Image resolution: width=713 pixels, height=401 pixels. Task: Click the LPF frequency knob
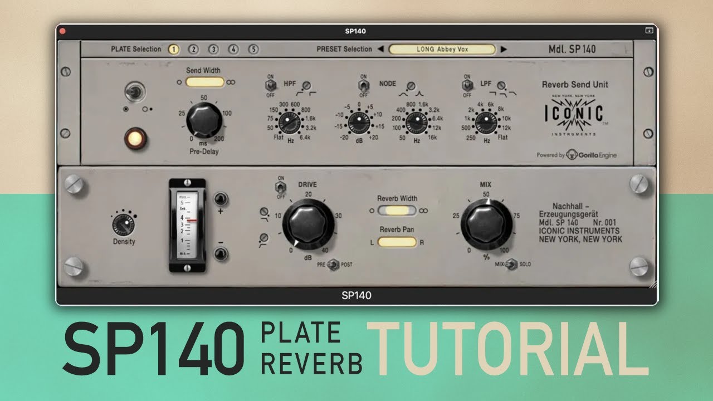(486, 123)
